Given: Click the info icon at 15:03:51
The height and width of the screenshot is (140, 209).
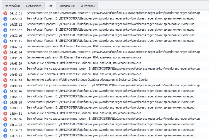Looking at the screenshot, I should (5, 108).
